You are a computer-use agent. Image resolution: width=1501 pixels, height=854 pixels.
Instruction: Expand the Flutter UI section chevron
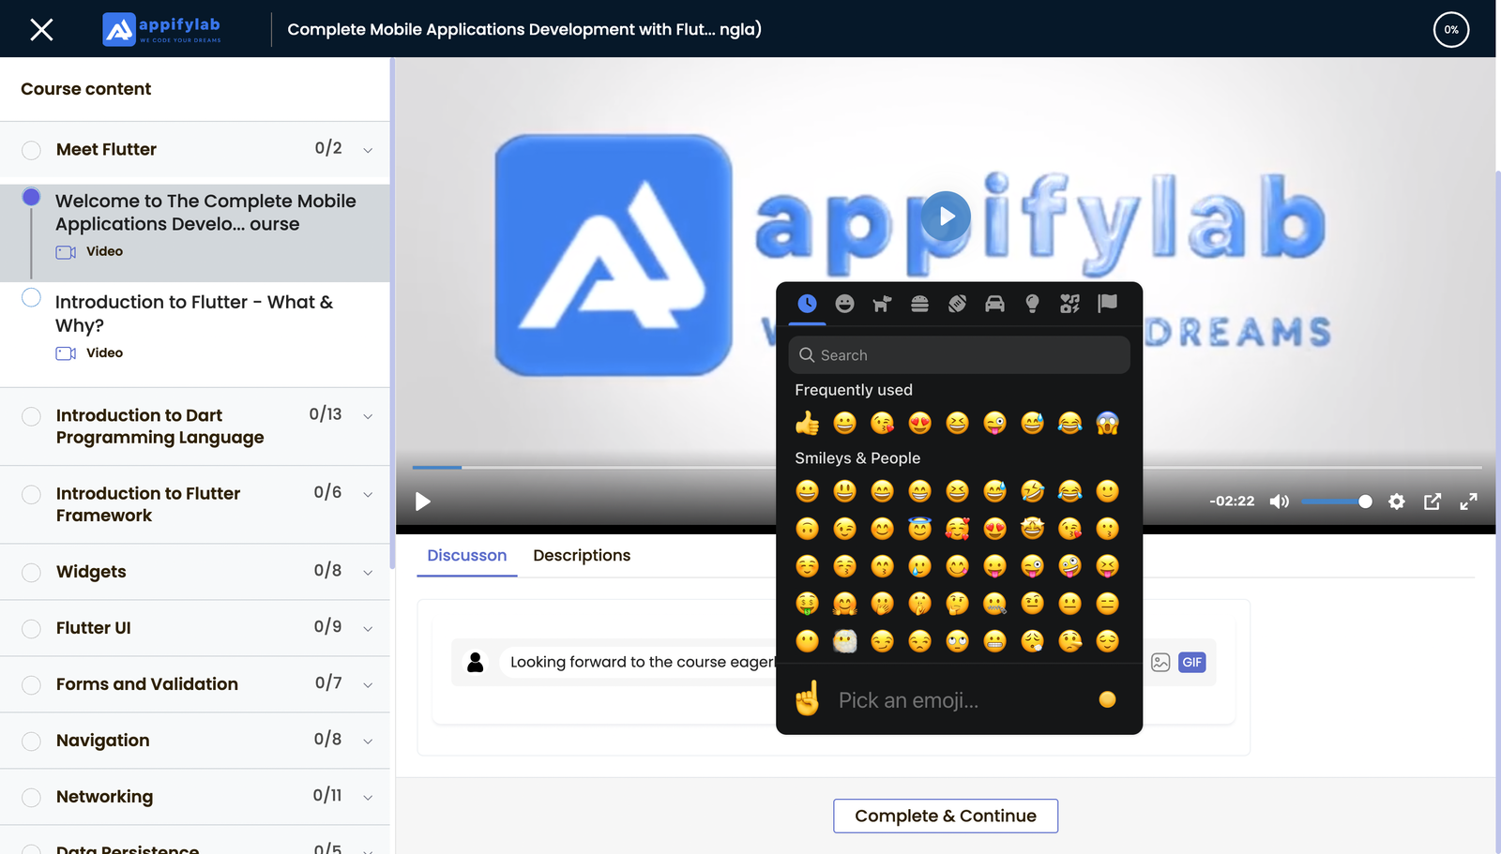tap(368, 629)
